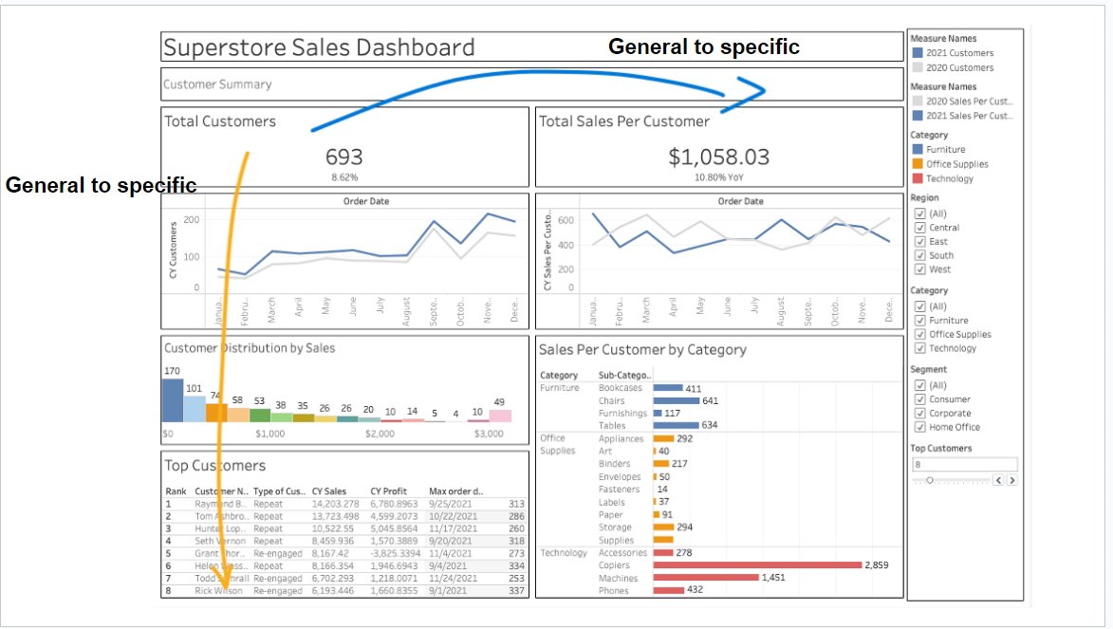Uncheck the Home Office segment filter
This screenshot has width=1113, height=629.
pyautogui.click(x=920, y=427)
